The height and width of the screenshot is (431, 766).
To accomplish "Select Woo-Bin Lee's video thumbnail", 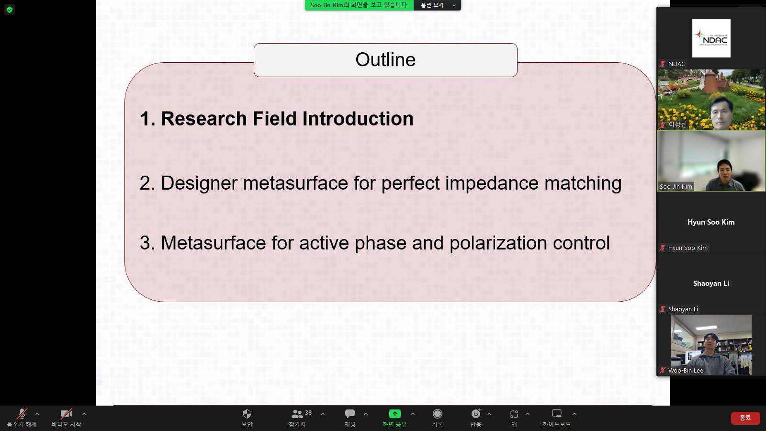I will [711, 345].
